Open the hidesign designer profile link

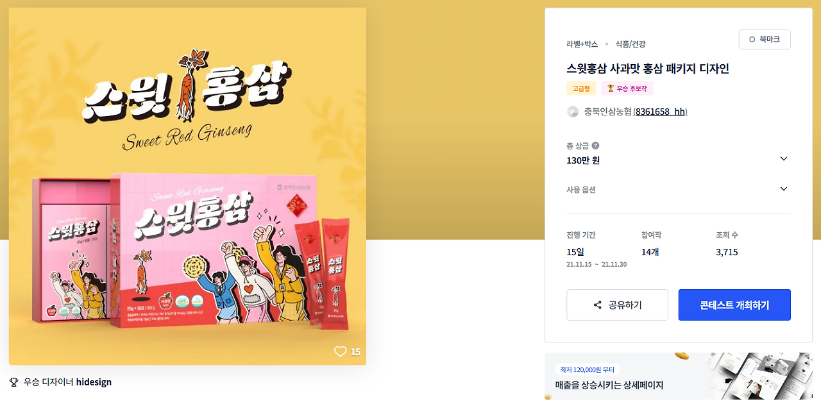94,382
